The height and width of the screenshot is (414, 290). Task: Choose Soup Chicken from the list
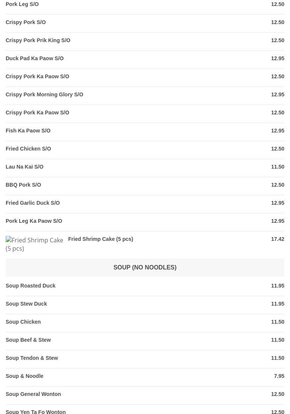point(23,322)
